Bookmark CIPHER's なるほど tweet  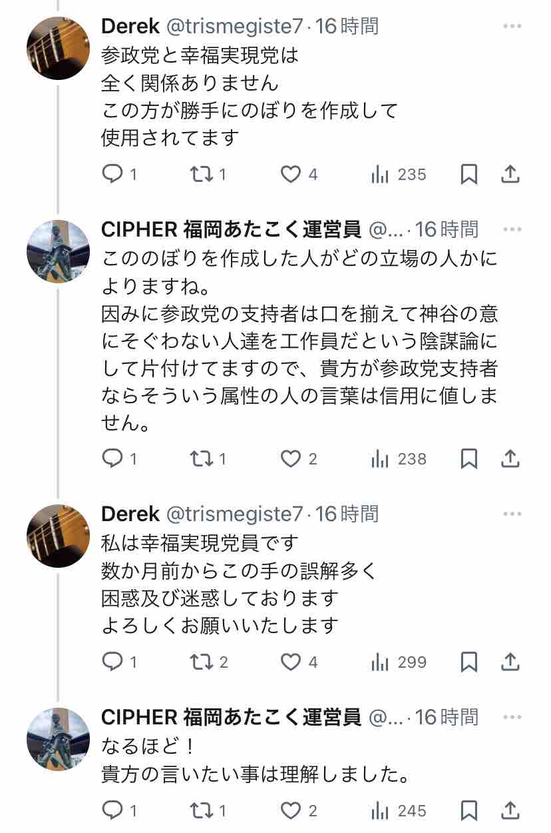469,810
